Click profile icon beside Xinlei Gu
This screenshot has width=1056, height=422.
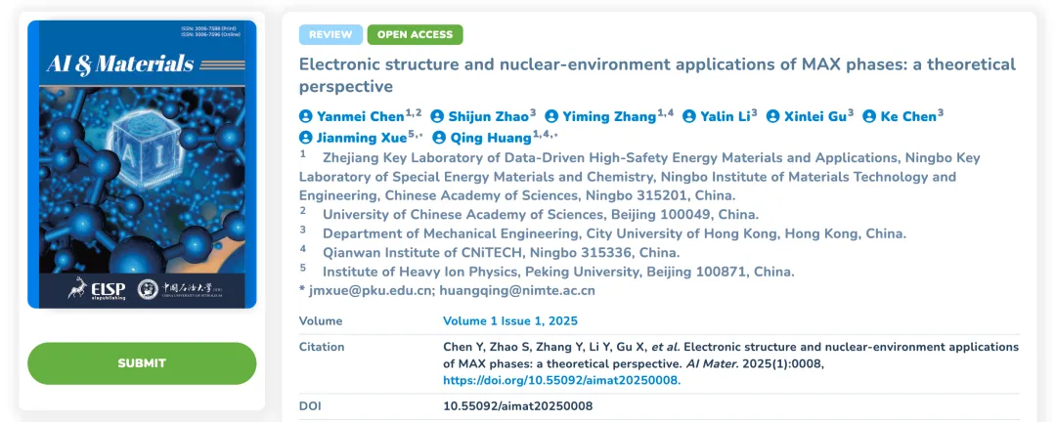tap(773, 116)
